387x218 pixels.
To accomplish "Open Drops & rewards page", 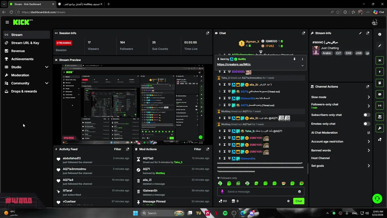I will [27, 91].
